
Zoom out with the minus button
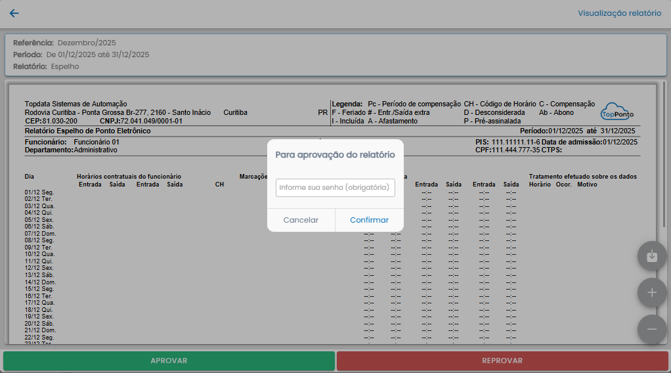click(x=651, y=329)
